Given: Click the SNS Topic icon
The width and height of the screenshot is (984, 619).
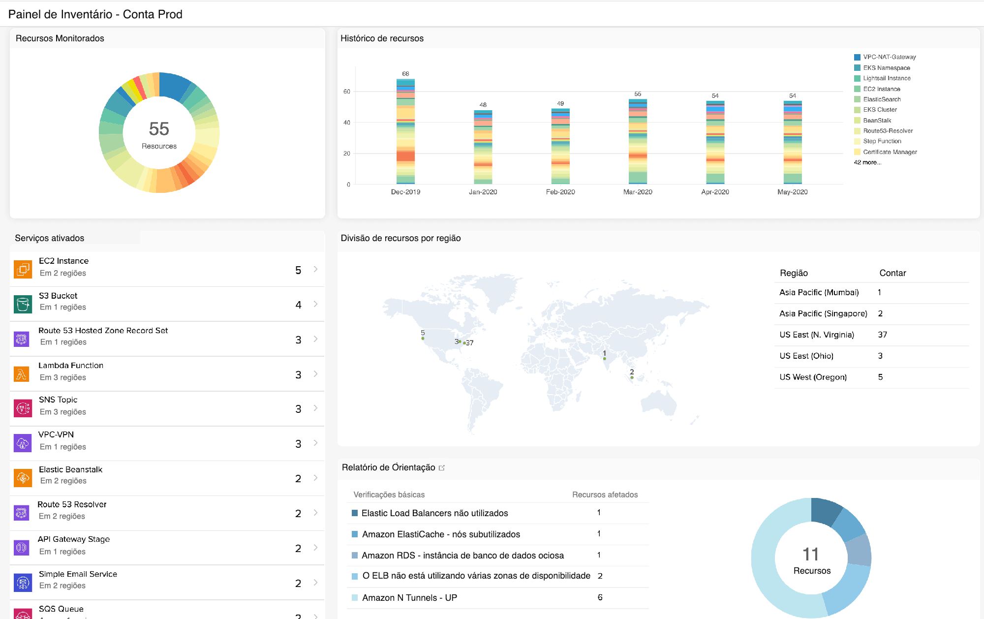Looking at the screenshot, I should coord(22,408).
